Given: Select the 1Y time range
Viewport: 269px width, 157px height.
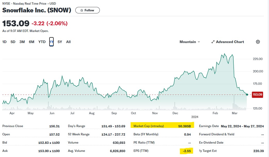Looking at the screenshot, I should pyautogui.click(x=51, y=42).
